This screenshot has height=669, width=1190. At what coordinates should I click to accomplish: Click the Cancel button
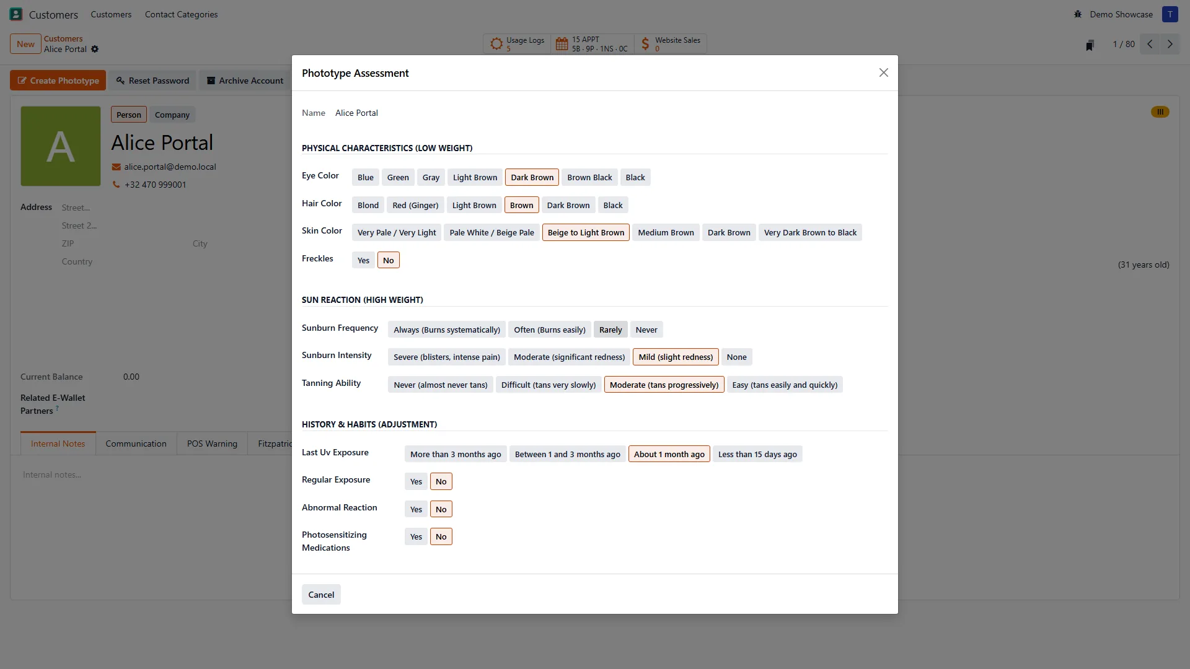pyautogui.click(x=321, y=595)
